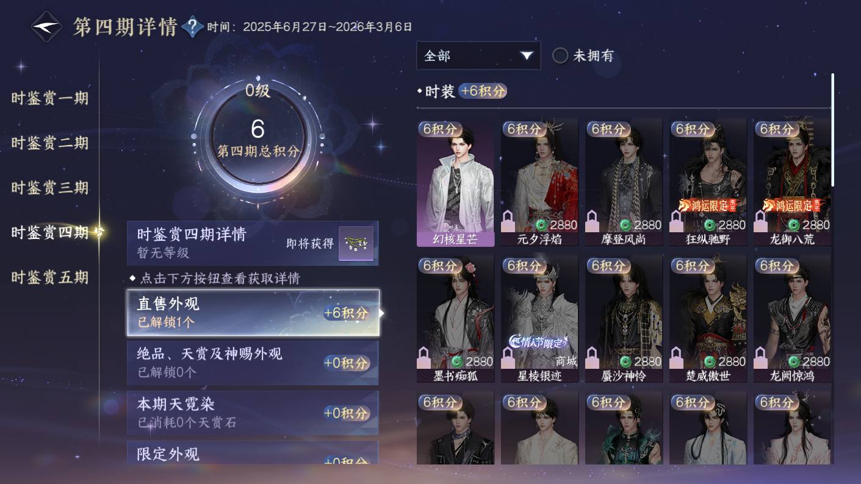Click the wardrobe icon on 墨书痴狐 card

tap(424, 358)
